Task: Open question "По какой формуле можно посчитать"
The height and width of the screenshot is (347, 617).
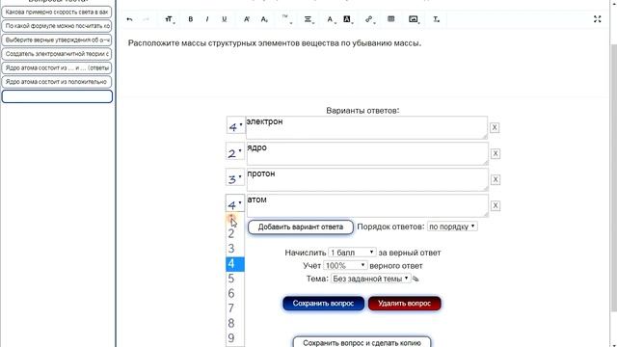Action: 57,26
